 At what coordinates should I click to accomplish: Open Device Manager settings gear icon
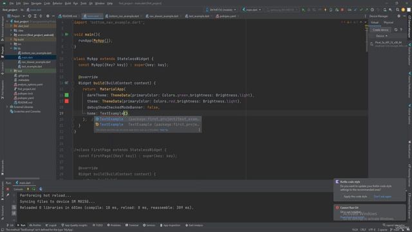[399, 16]
